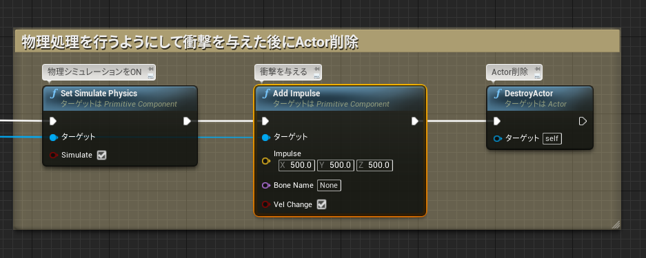Toggle the Simulate checkbox on Set Simulate Physics

point(101,155)
